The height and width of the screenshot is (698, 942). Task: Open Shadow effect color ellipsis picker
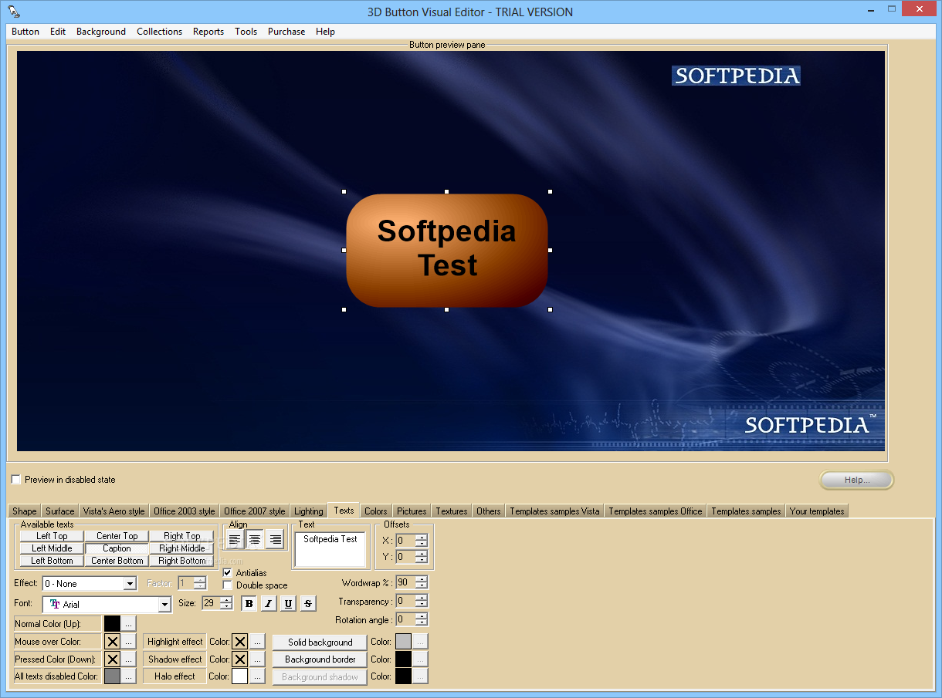[257, 659]
